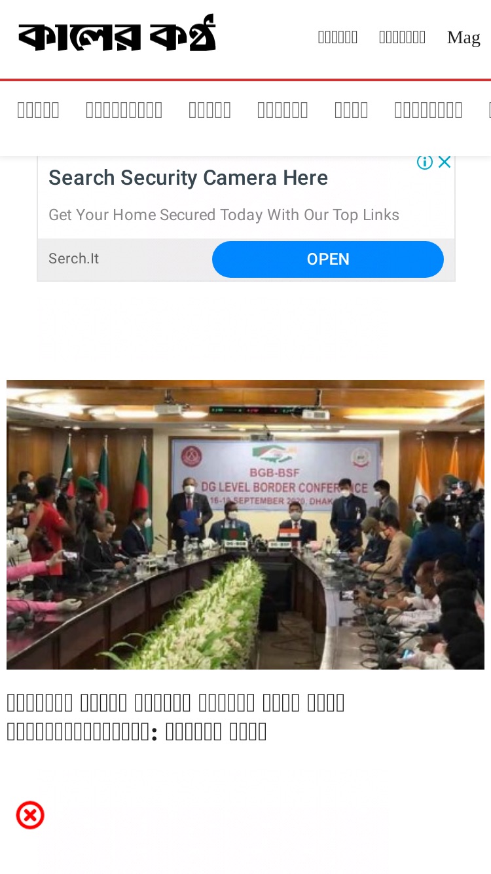Viewport: 491px width, 874px height.
Task: Dismiss the red circled X icon
Action: 30,815
